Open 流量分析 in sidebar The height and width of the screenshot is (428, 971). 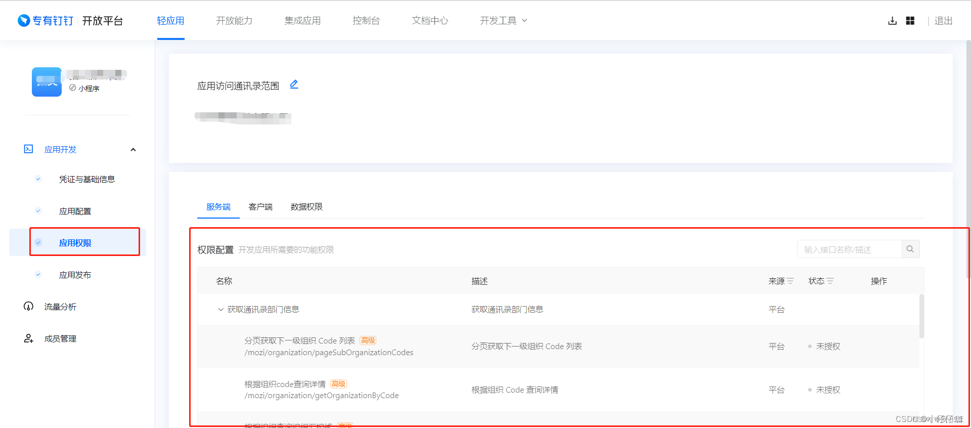[60, 307]
